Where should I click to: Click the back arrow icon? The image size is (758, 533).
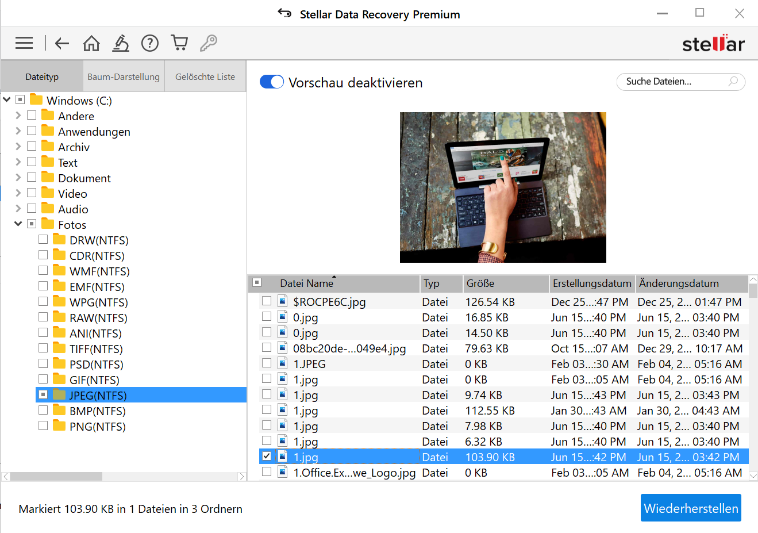[62, 43]
